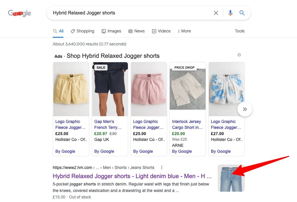Open Interlock Jersey Cargo Short link

(x=187, y=124)
